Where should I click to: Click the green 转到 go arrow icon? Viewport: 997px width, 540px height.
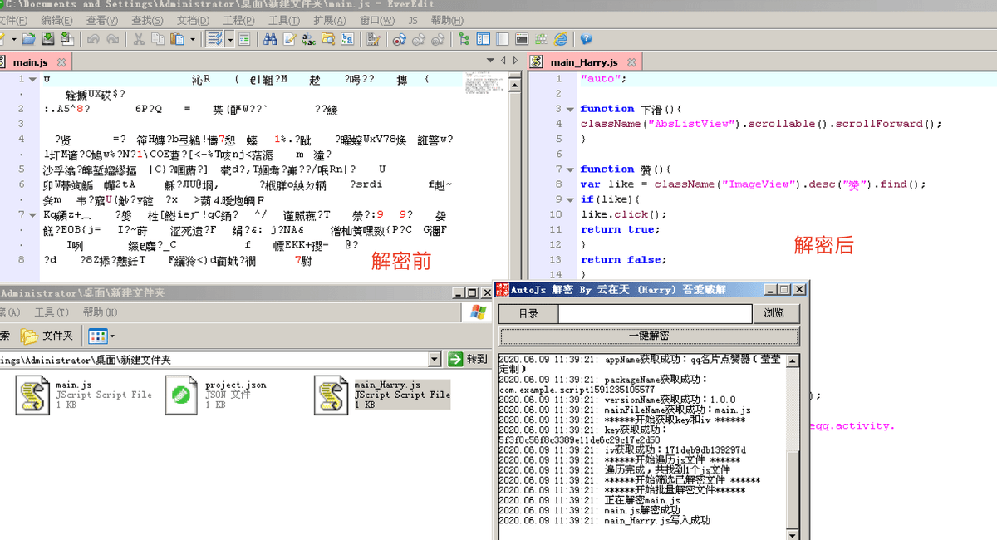[x=455, y=359]
